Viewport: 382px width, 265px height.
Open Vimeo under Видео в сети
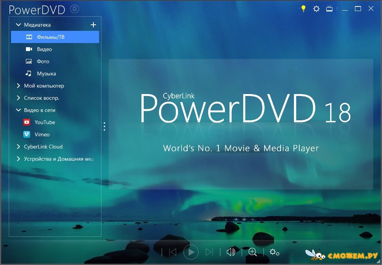(55, 134)
